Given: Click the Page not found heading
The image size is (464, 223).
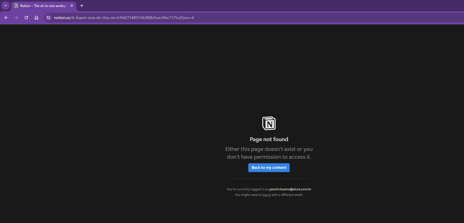Looking at the screenshot, I should tap(269, 139).
